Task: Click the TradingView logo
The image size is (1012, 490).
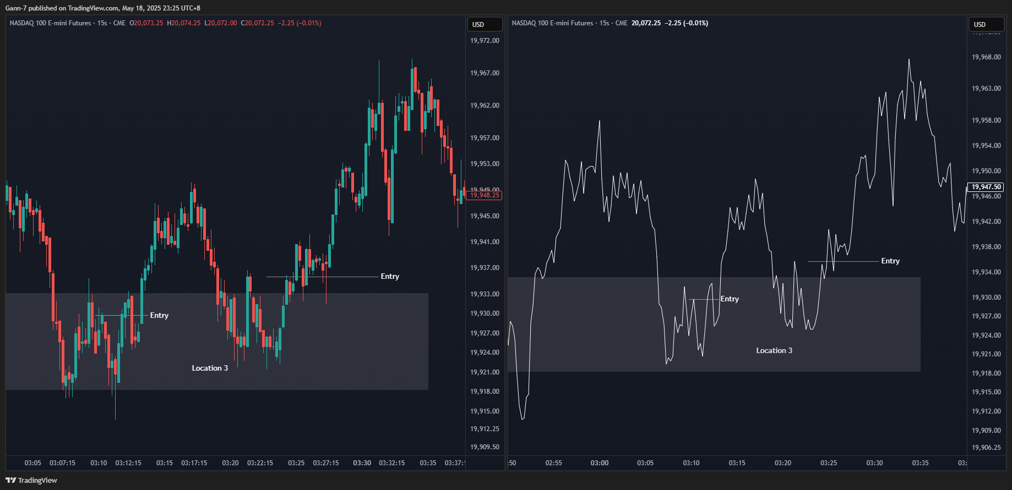Action: (x=31, y=480)
